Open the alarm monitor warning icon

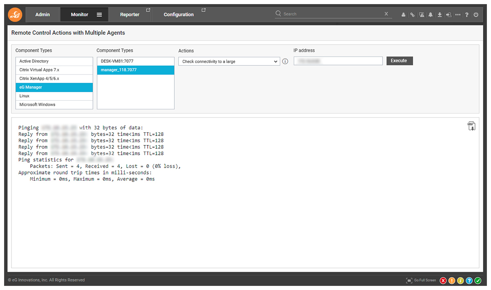coord(421,15)
